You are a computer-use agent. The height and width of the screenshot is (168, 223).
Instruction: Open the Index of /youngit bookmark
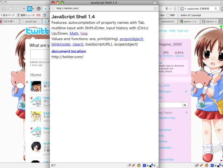click(189, 15)
